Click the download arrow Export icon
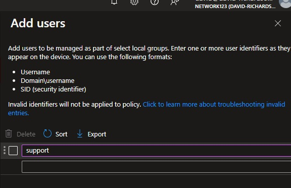 click(80, 133)
